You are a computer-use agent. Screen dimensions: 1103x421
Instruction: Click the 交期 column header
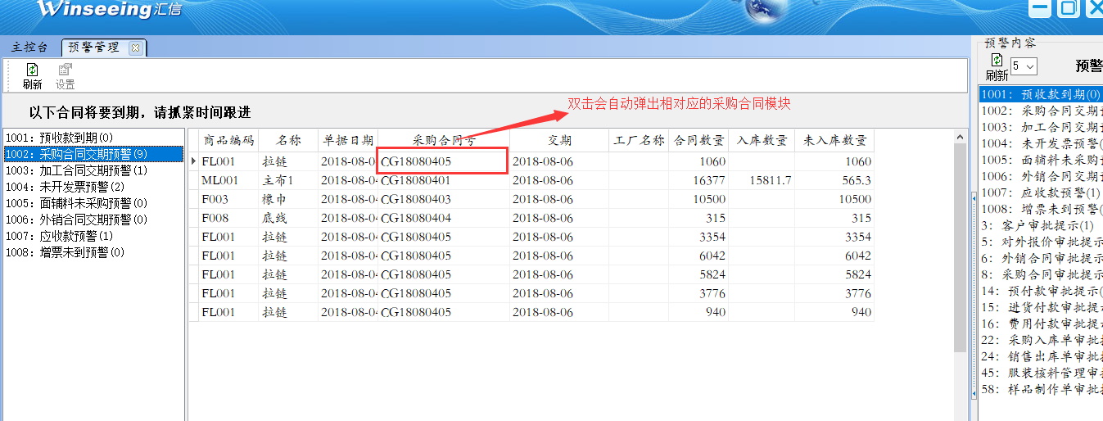[560, 140]
